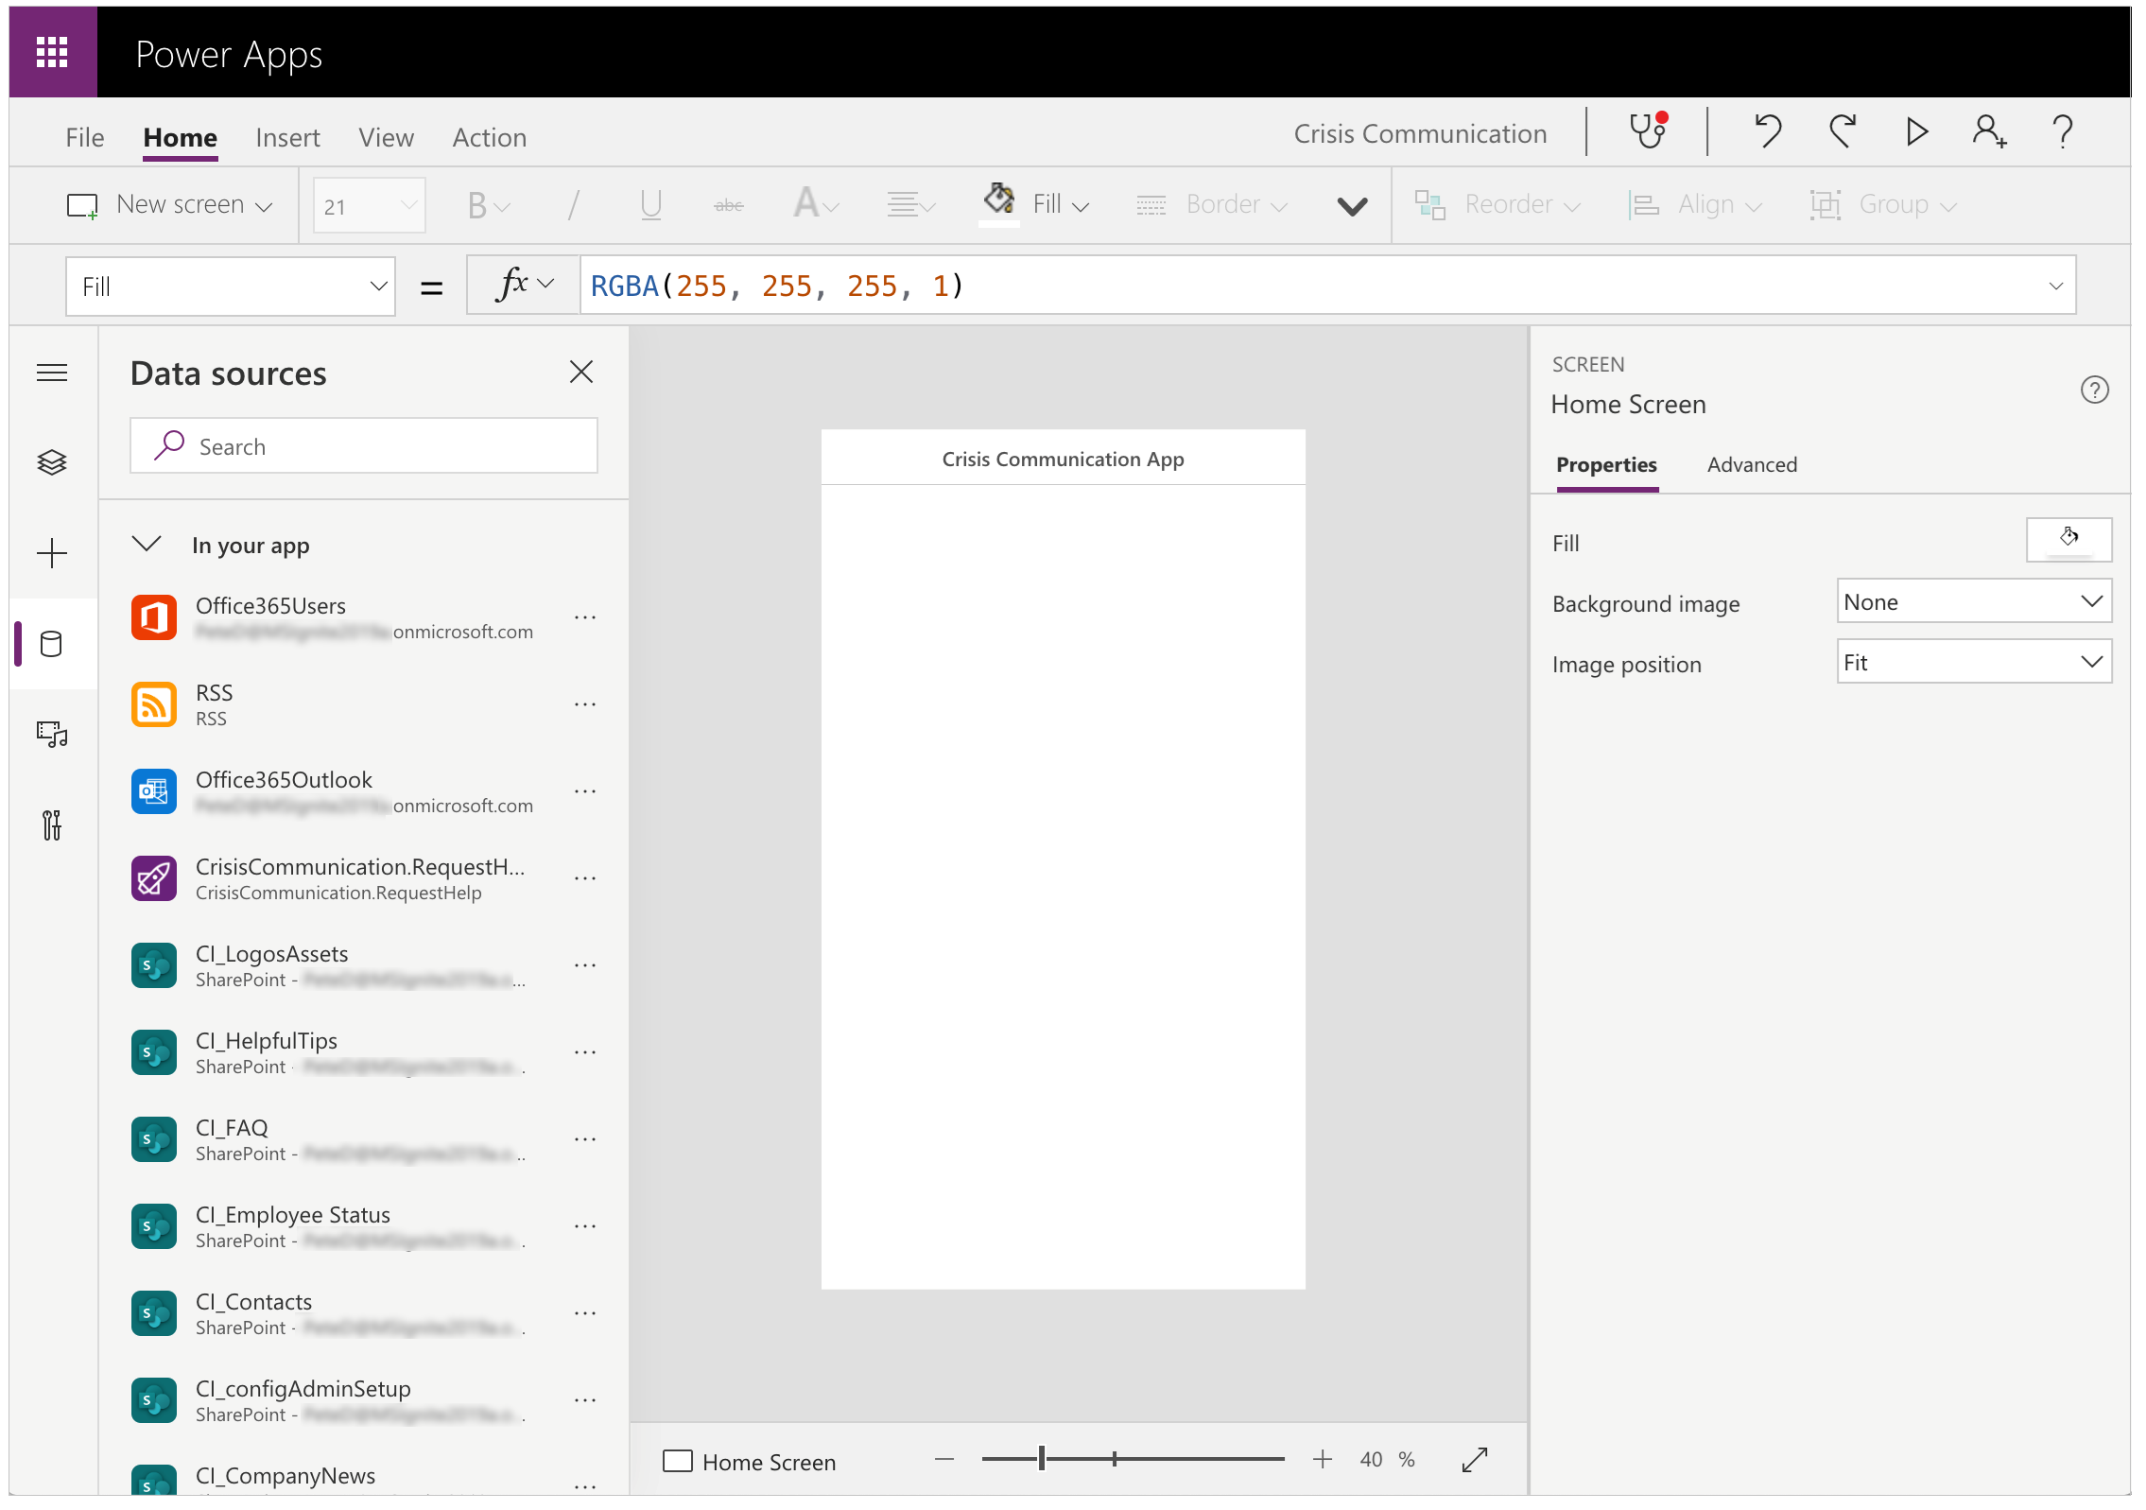Click the Redo icon in toolbar
This screenshot has width=2146, height=1510.
[x=1843, y=135]
